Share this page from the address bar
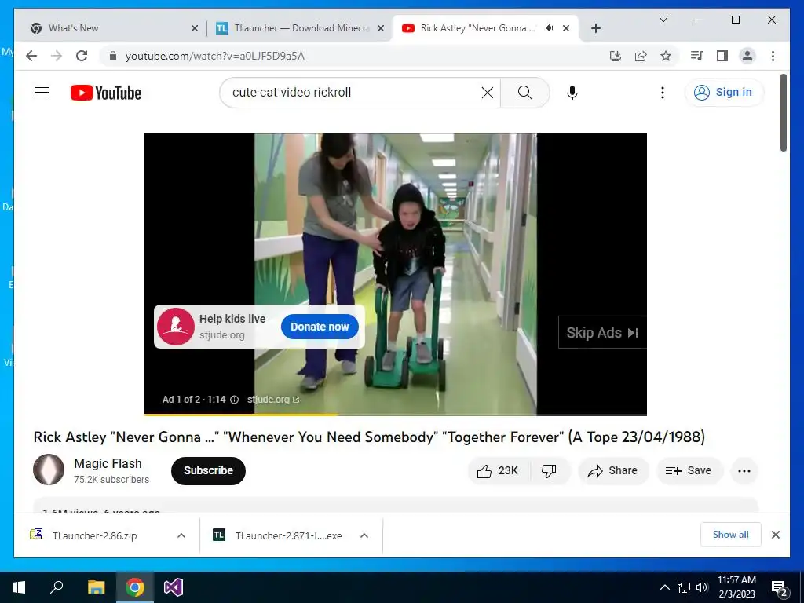 (x=641, y=56)
